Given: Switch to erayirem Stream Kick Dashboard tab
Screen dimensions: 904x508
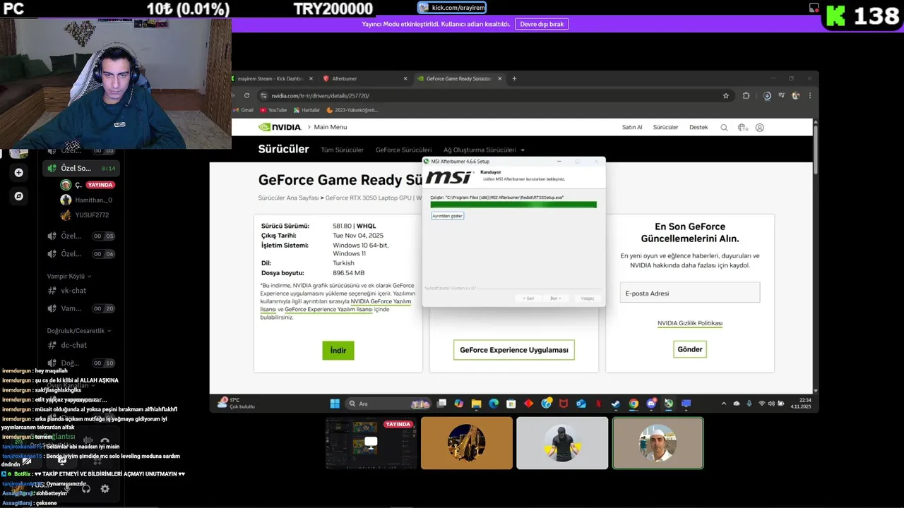Looking at the screenshot, I should pos(270,78).
